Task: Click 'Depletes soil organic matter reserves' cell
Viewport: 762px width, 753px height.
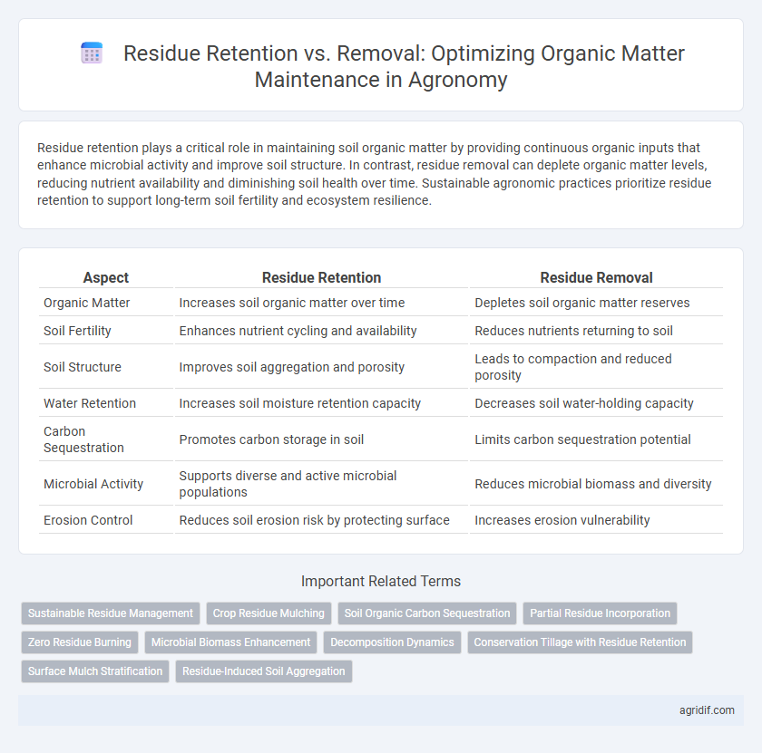Action: coord(597,303)
